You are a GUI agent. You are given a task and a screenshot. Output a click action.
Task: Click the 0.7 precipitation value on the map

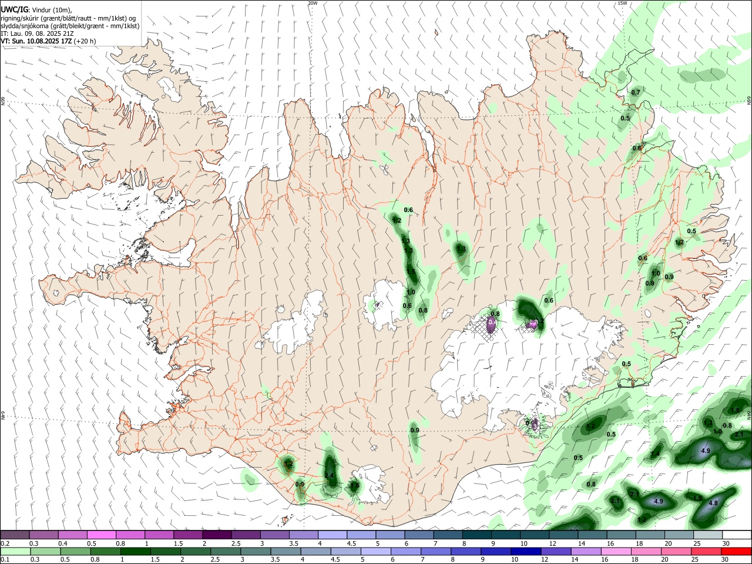pos(636,93)
